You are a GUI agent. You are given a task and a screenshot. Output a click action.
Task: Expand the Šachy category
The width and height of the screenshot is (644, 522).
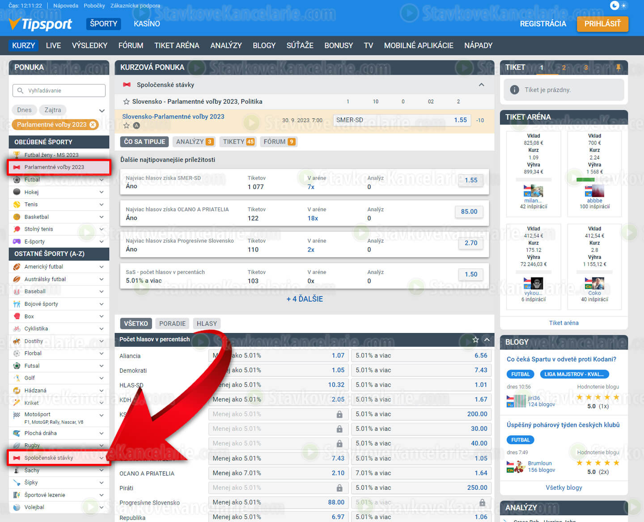point(102,470)
